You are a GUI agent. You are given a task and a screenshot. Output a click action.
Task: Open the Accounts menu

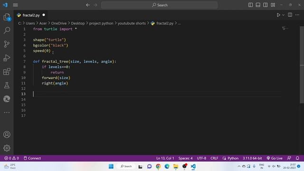point(7,134)
